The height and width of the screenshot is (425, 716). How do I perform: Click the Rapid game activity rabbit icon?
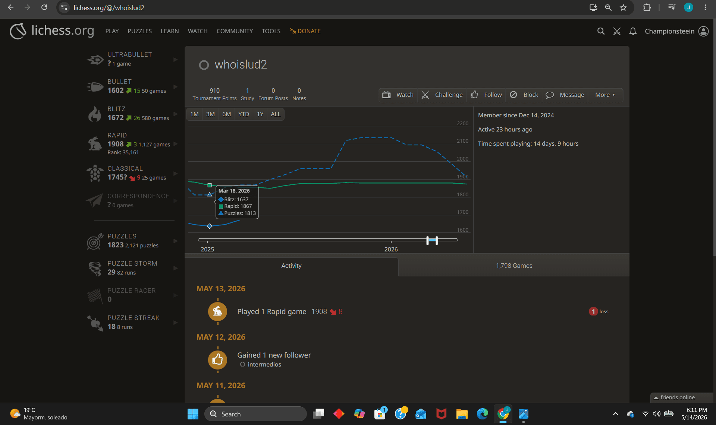click(218, 311)
